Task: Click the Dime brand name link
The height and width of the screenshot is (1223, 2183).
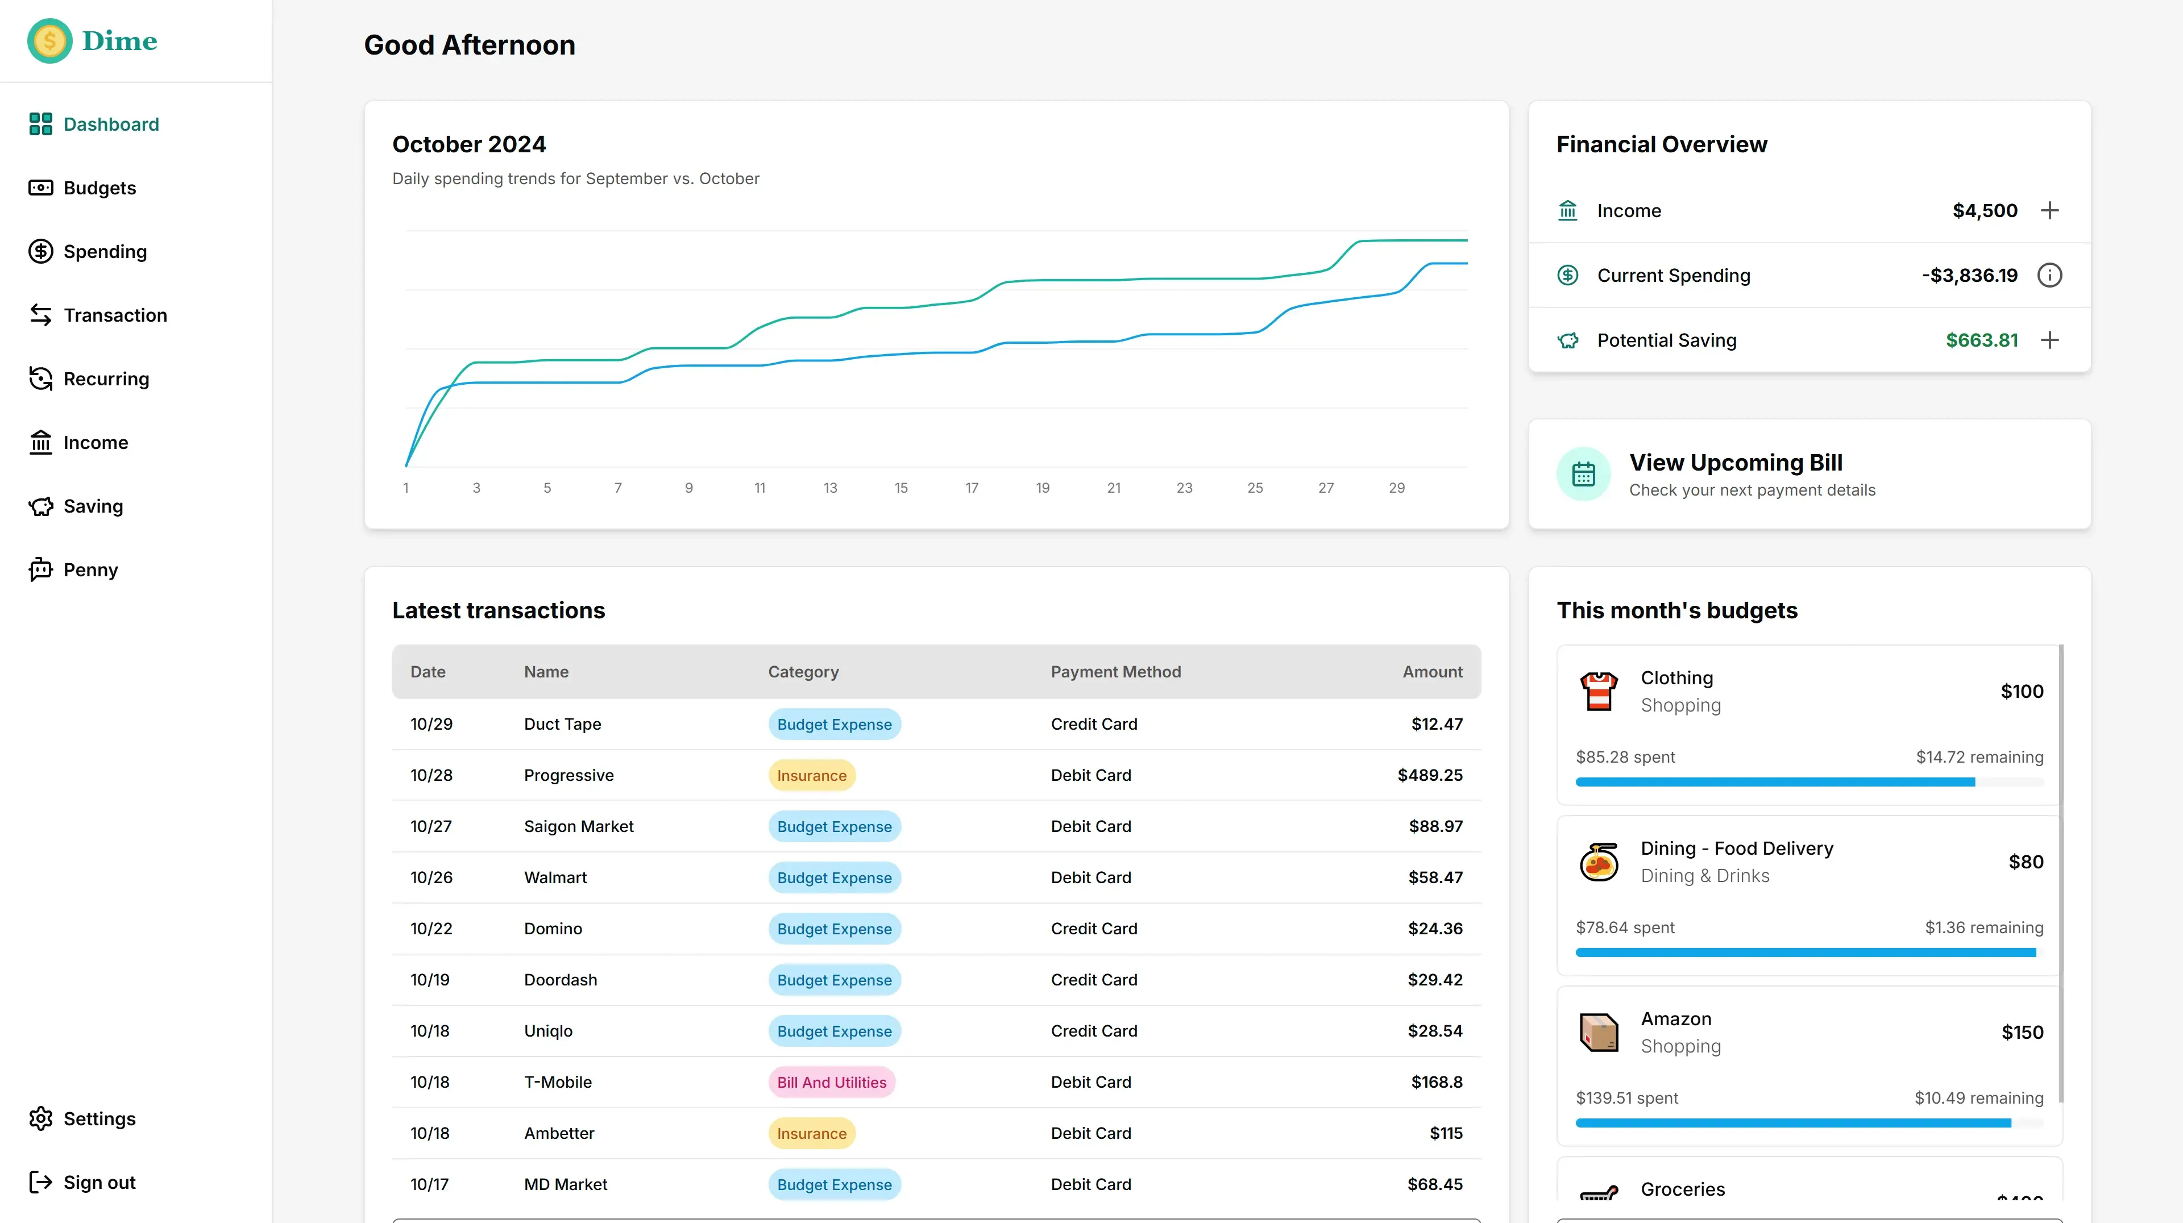Action: (119, 41)
